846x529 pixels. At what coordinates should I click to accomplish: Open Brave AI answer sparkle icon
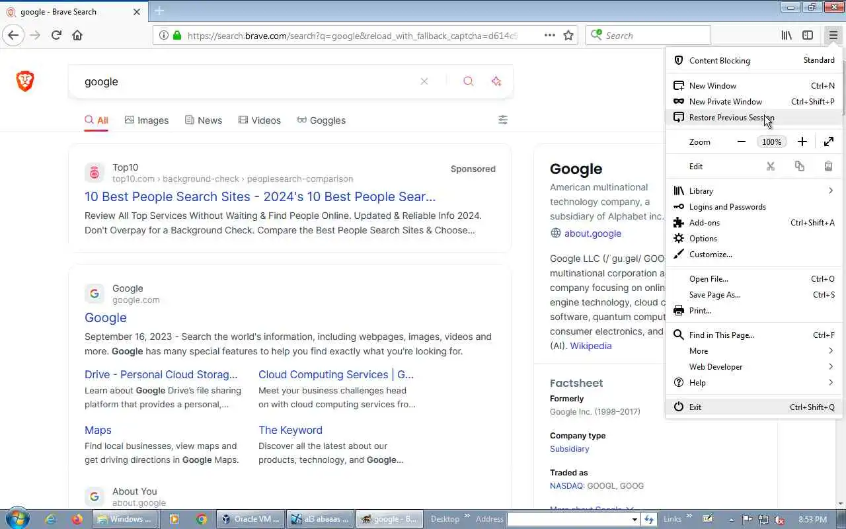(496, 81)
